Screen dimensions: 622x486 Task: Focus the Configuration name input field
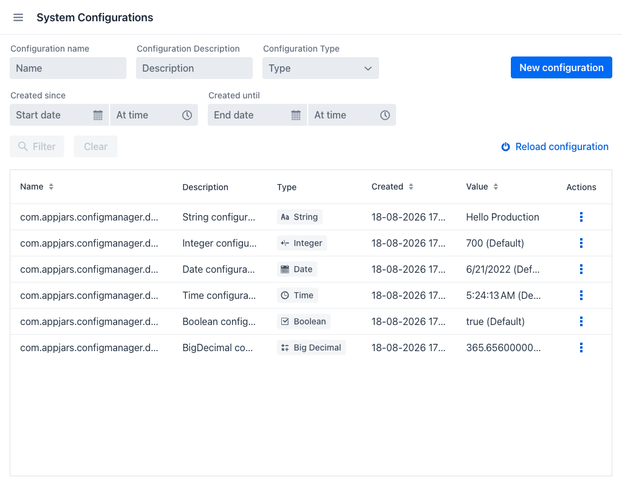click(68, 68)
